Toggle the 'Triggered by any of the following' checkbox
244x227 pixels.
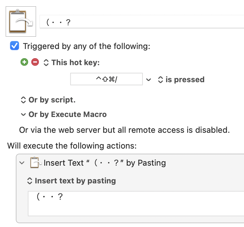15,46
